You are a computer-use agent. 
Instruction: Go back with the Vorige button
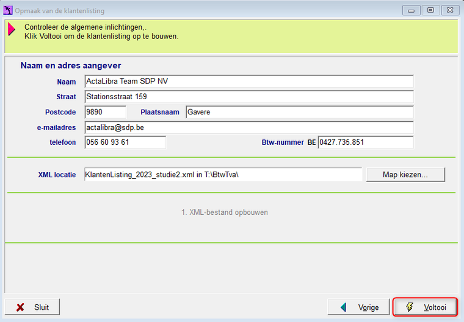358,307
